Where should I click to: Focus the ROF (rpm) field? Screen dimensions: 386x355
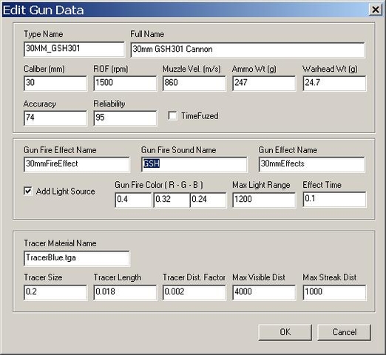(125, 84)
